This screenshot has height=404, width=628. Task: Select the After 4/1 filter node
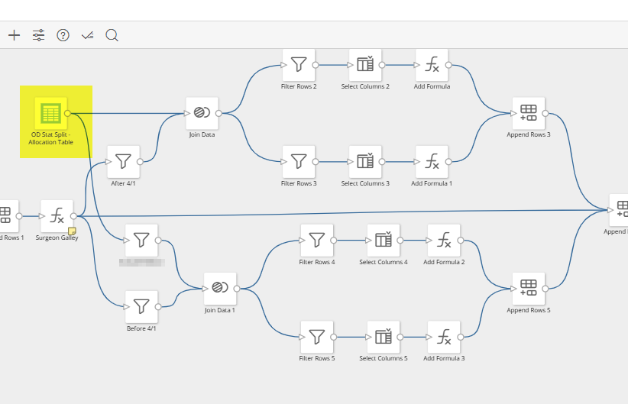pos(123,162)
